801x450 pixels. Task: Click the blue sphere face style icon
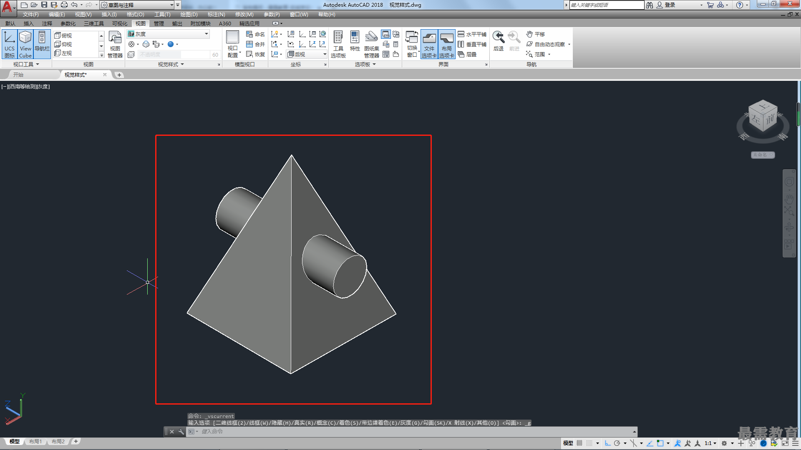click(x=171, y=44)
